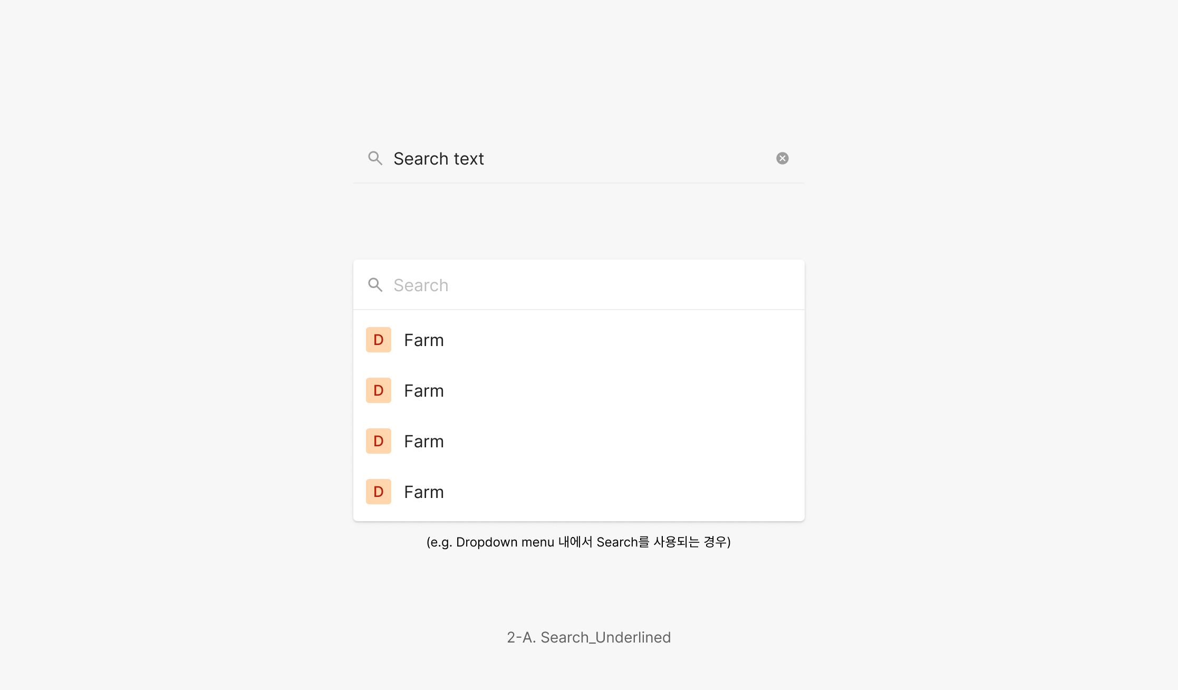Click the magnifier icon beside Search text
Screen dimensions: 1178x690
(375, 158)
